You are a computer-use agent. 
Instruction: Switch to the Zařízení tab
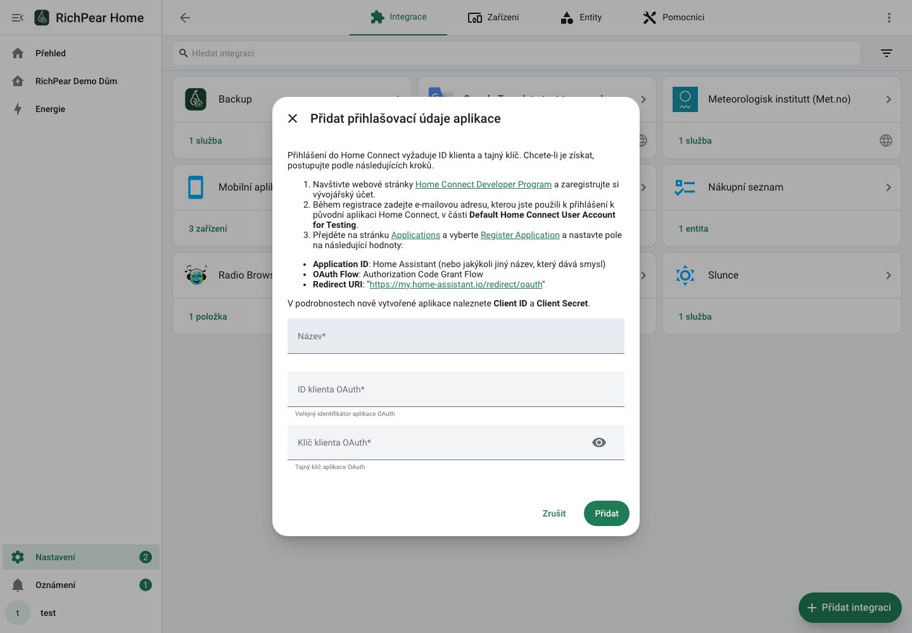pos(493,17)
